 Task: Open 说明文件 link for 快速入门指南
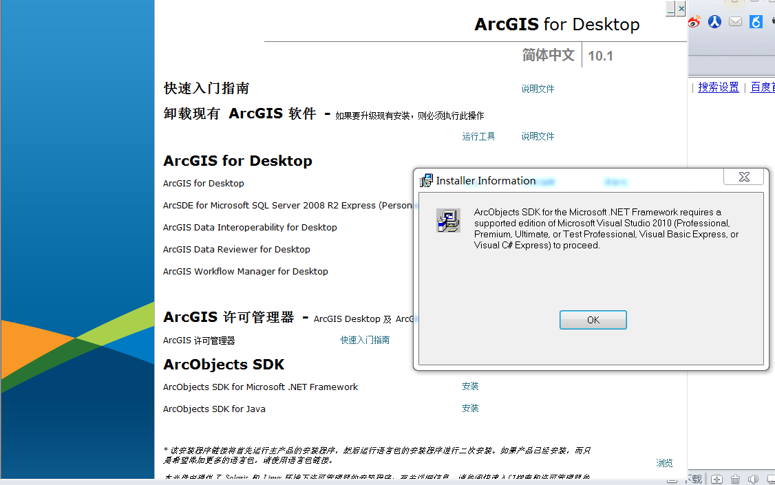click(538, 89)
